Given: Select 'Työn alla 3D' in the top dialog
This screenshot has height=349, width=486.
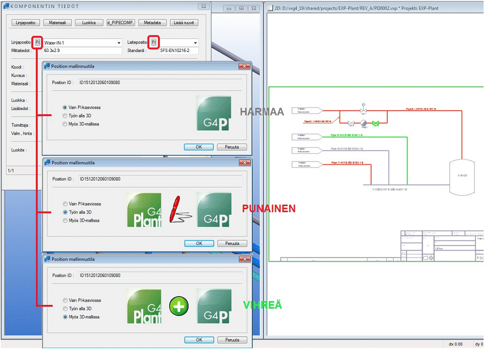Looking at the screenshot, I should coord(65,115).
